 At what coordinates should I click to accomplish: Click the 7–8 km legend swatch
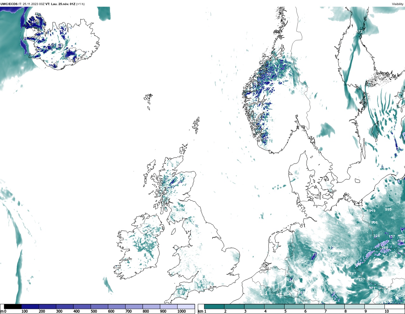[x=334, y=307]
